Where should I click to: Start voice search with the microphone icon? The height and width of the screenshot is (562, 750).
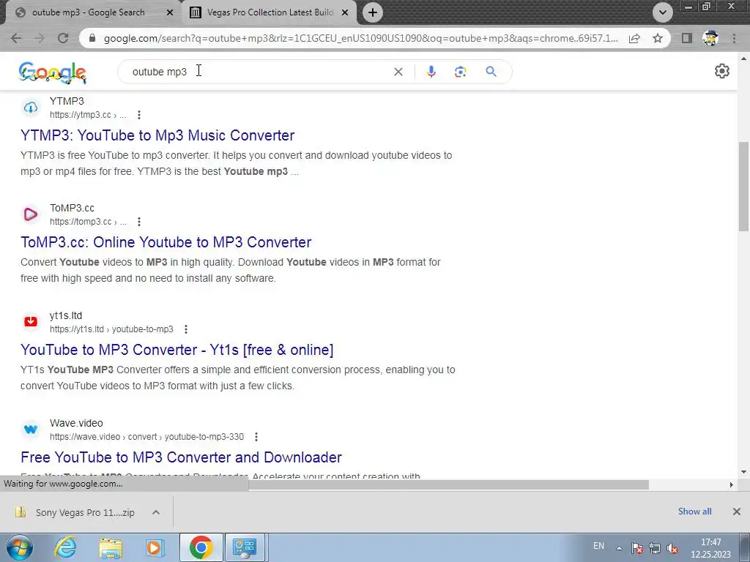click(431, 72)
